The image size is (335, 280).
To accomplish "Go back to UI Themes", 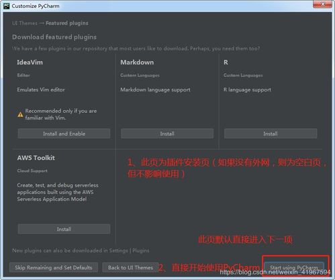I will pyautogui.click(x=130, y=267).
